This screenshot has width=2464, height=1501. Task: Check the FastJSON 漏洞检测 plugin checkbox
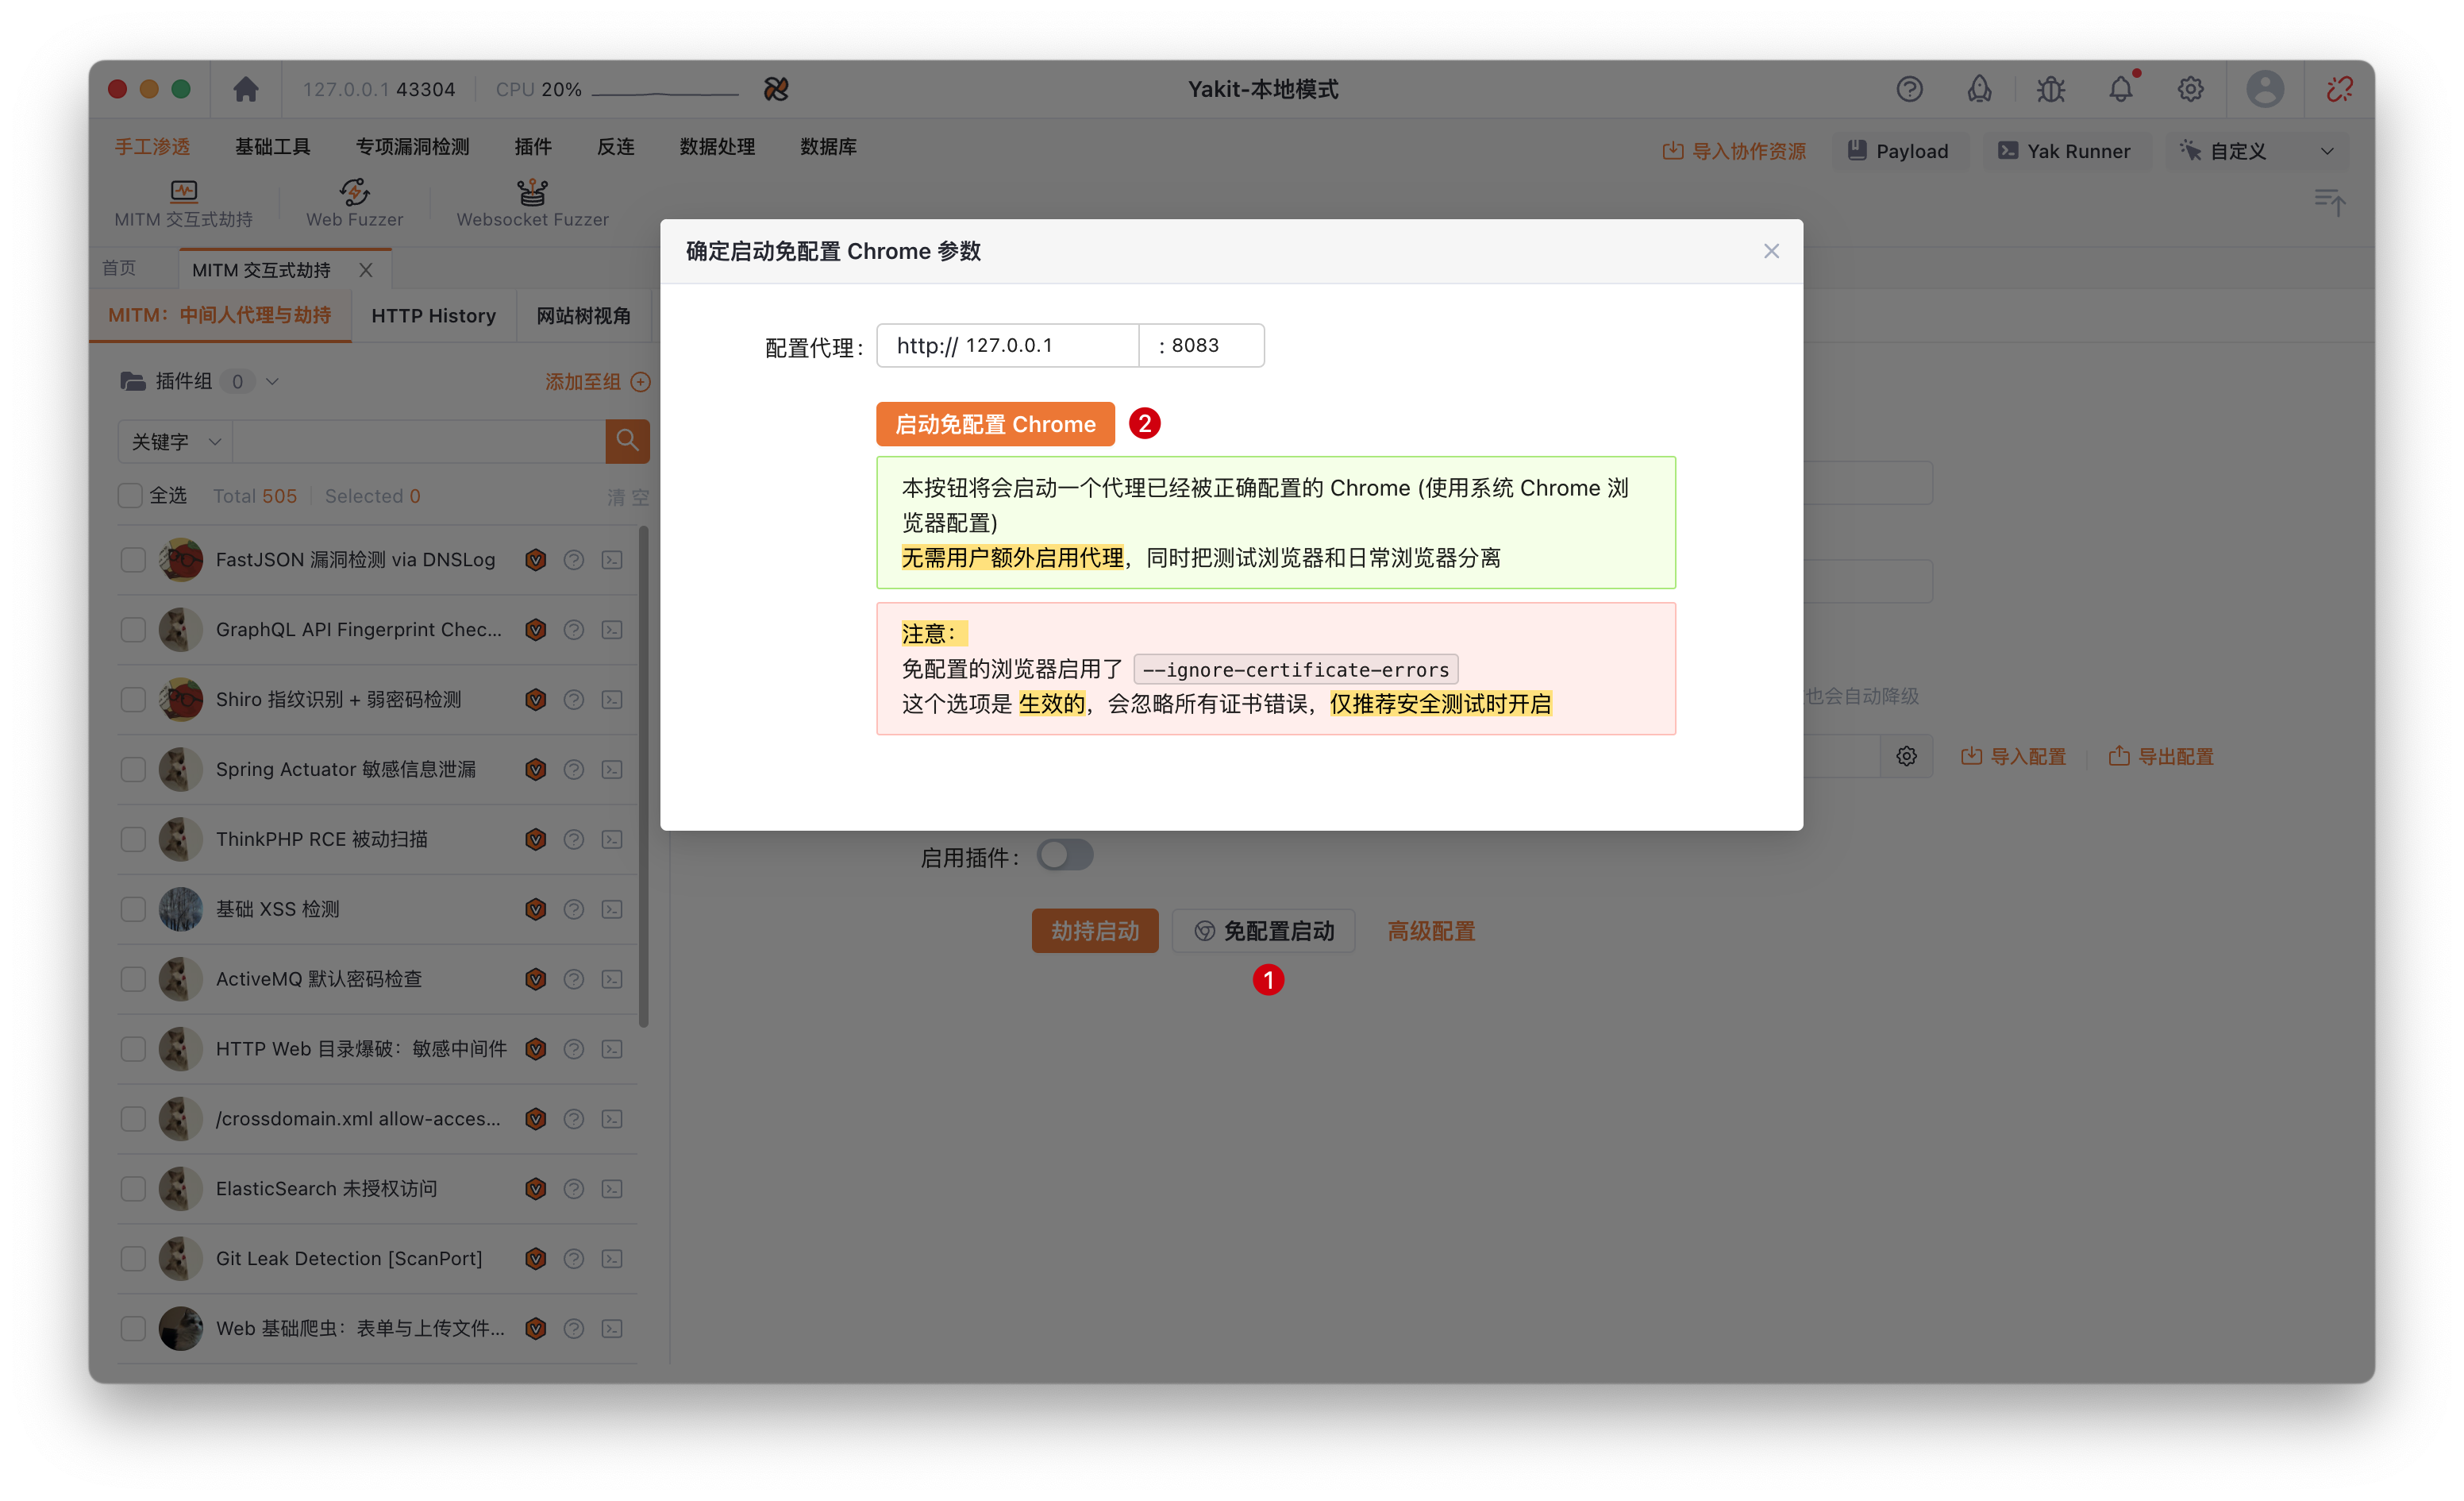pos(133,559)
